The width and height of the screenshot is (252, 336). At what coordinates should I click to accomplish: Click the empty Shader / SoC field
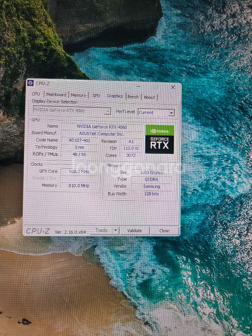79,178
